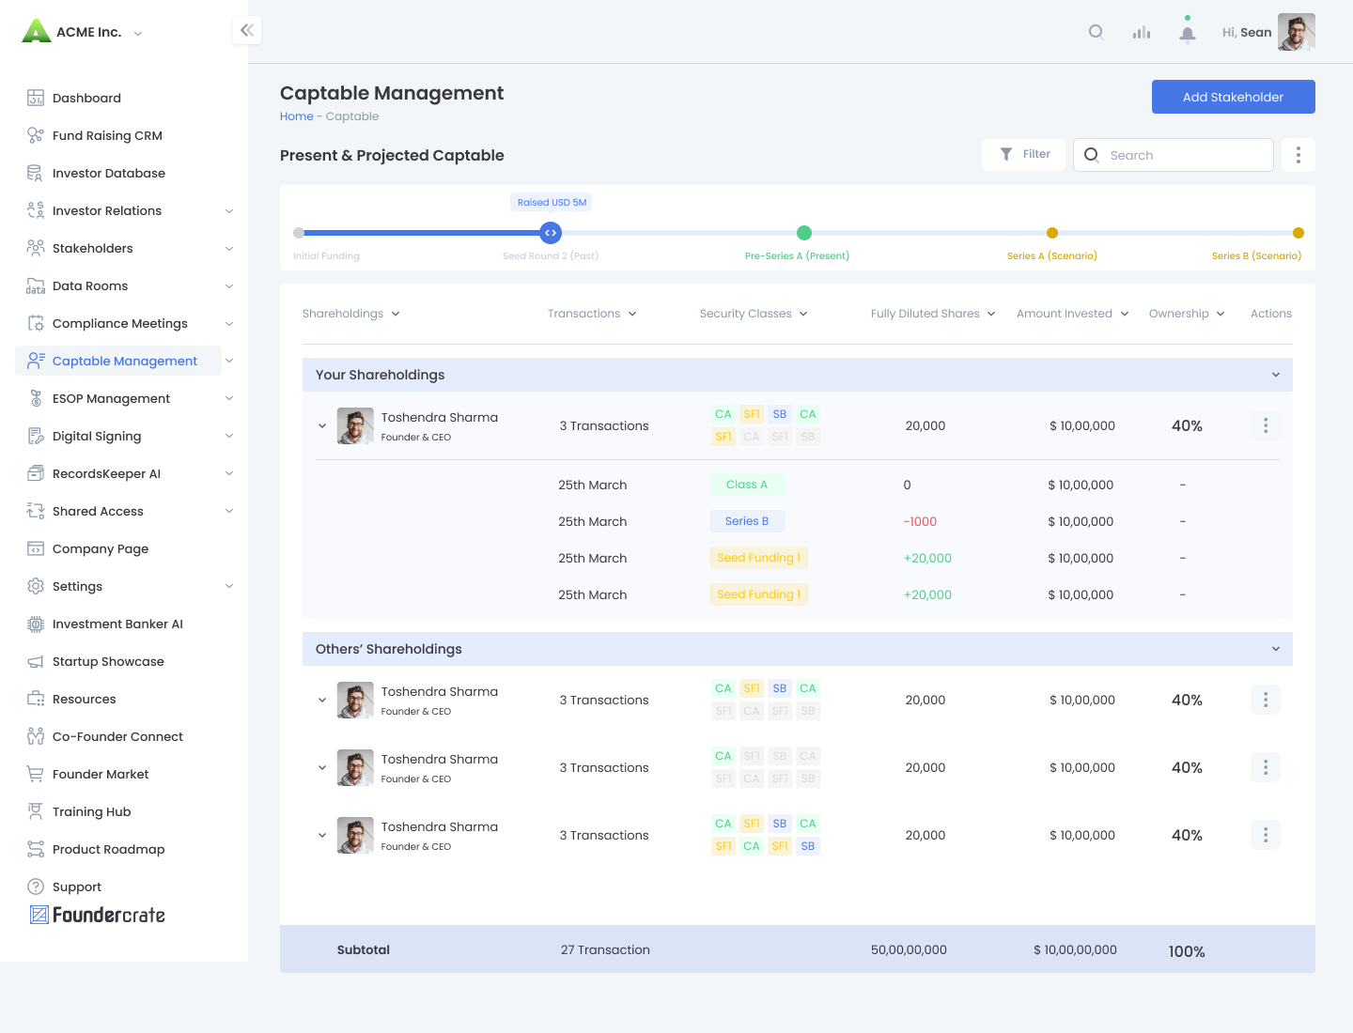Click subtotal amount $ 10,00,00,000
1353x1033 pixels.
[1076, 949]
